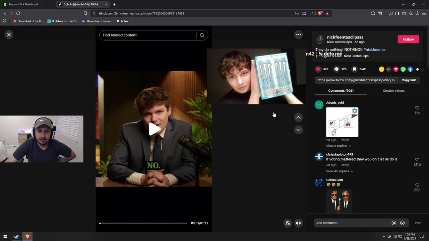Select the Comments (926) tab
Image resolution: width=429 pixels, height=241 pixels.
click(341, 90)
